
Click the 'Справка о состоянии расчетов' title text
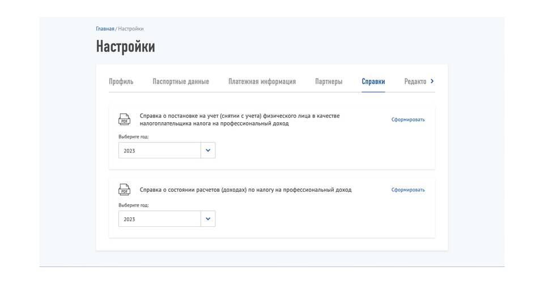[x=245, y=190]
